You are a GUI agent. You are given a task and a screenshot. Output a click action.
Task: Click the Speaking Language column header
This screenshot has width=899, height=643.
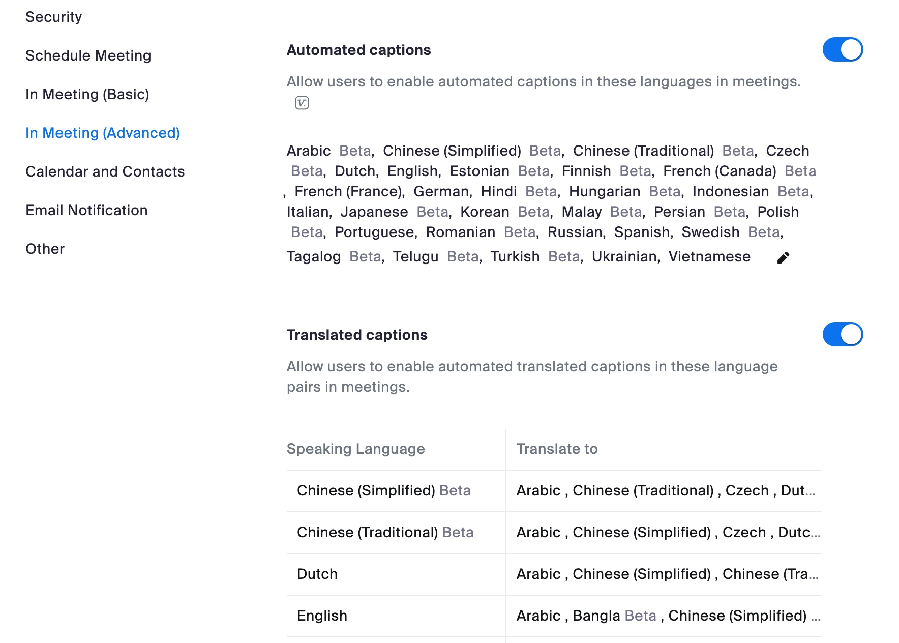[x=355, y=449]
